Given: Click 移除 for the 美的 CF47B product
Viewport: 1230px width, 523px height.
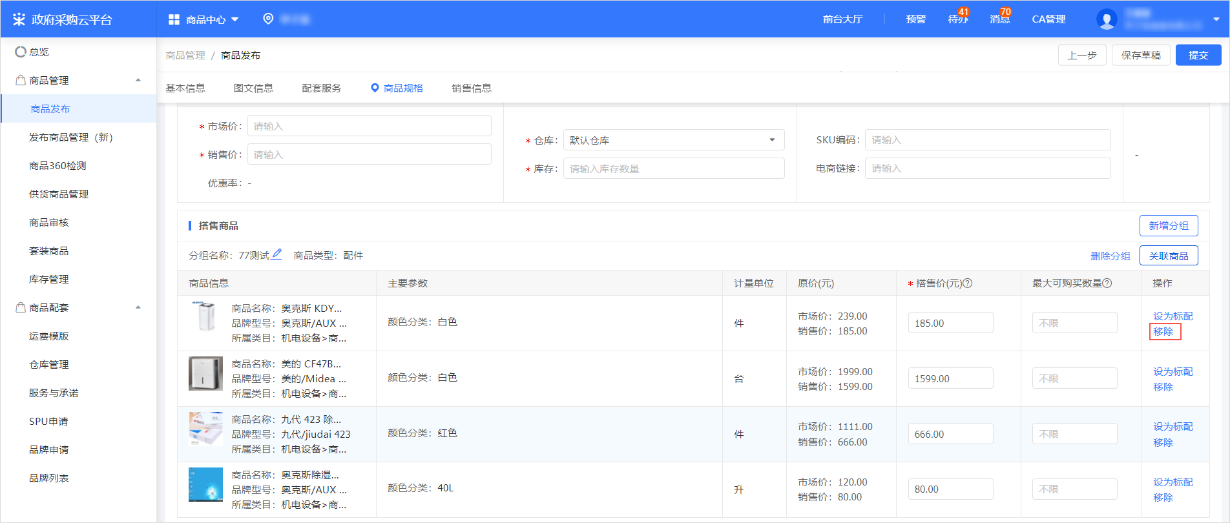Looking at the screenshot, I should coord(1163,387).
